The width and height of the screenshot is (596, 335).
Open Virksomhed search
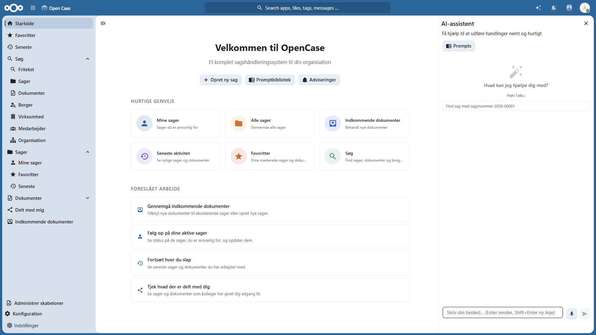[50, 117]
